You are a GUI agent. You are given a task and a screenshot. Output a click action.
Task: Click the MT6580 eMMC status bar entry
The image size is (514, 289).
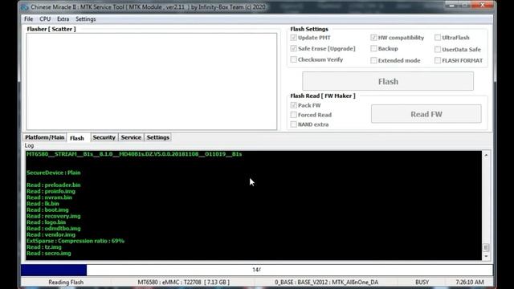(184, 282)
